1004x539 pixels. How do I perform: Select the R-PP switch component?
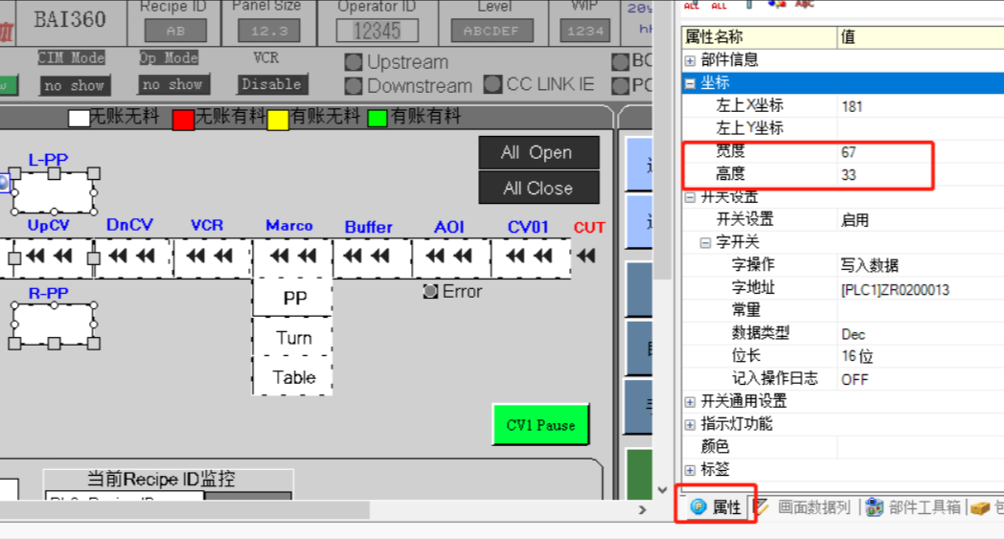click(54, 324)
